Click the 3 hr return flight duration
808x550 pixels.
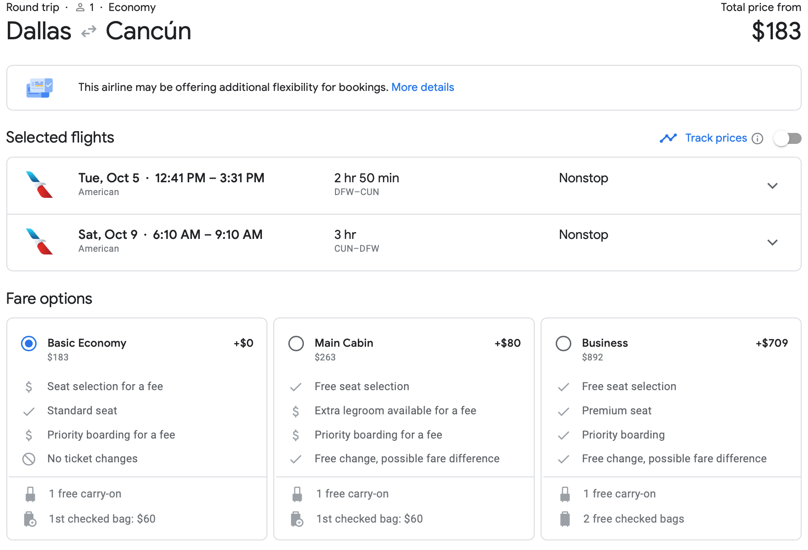[346, 235]
